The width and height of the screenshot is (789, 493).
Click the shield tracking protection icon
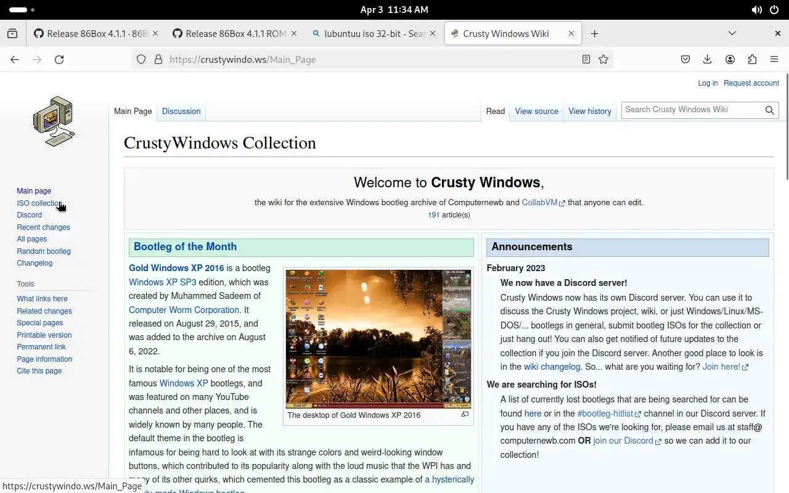141,60
